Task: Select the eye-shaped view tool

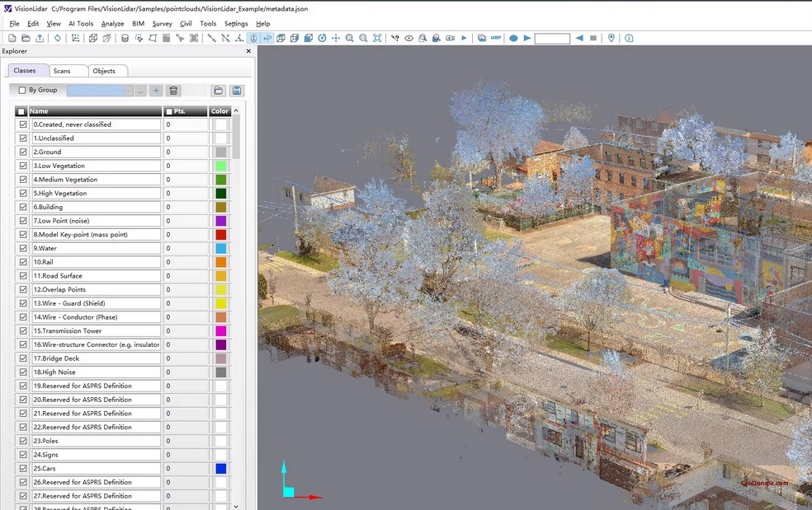Action: (x=408, y=38)
